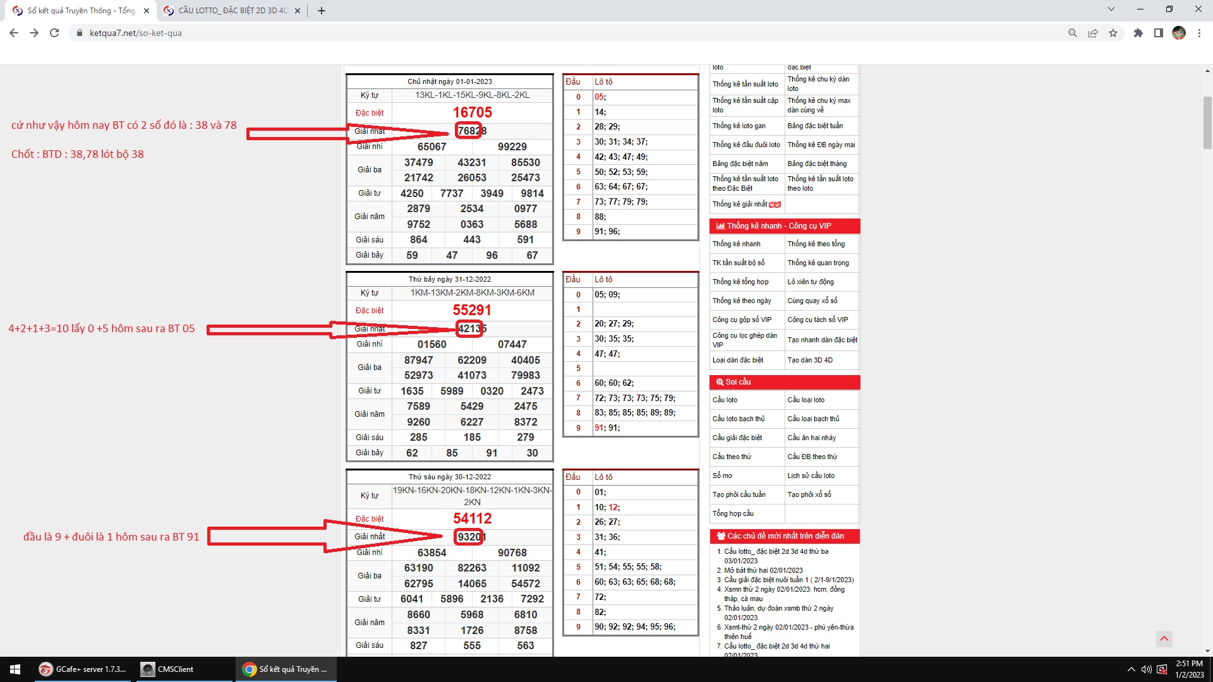Click the share page icon in address bar

coord(1093,33)
